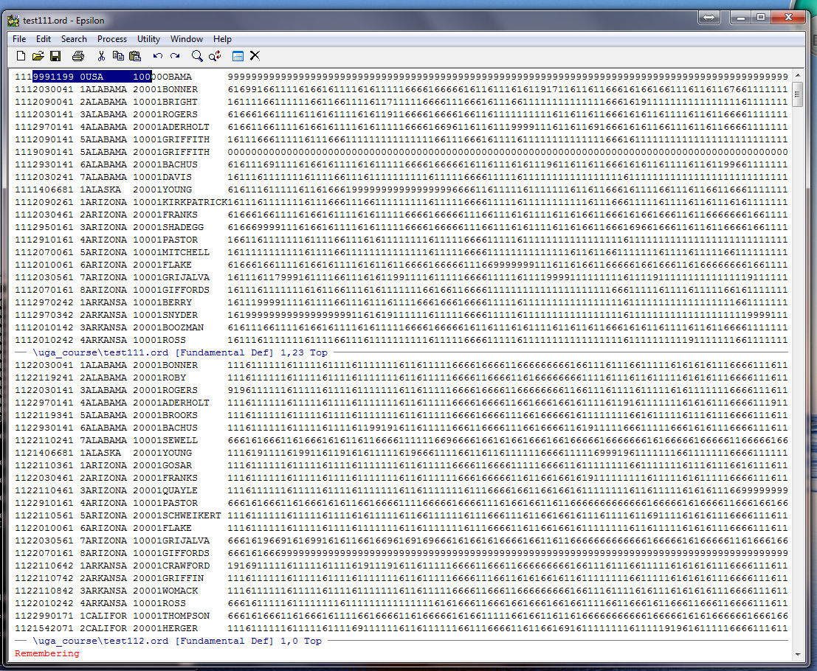The image size is (817, 671).
Task: Print the document using the printer icon
Action: [x=78, y=56]
